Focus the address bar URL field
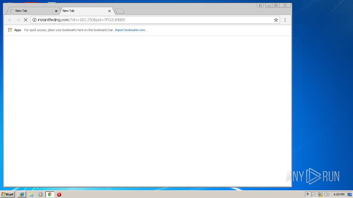This screenshot has width=353, height=198. click(154, 20)
